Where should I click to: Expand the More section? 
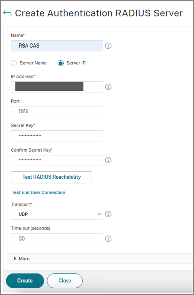22,259
